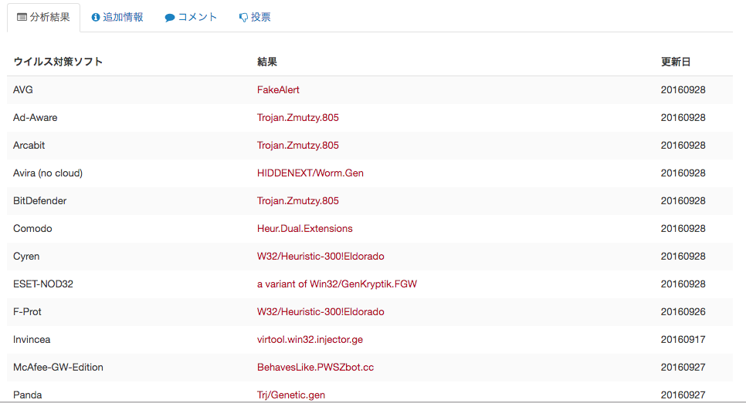Image resolution: width=746 pixels, height=403 pixels.
Task: Select the AVG row name
Action: [x=23, y=89]
